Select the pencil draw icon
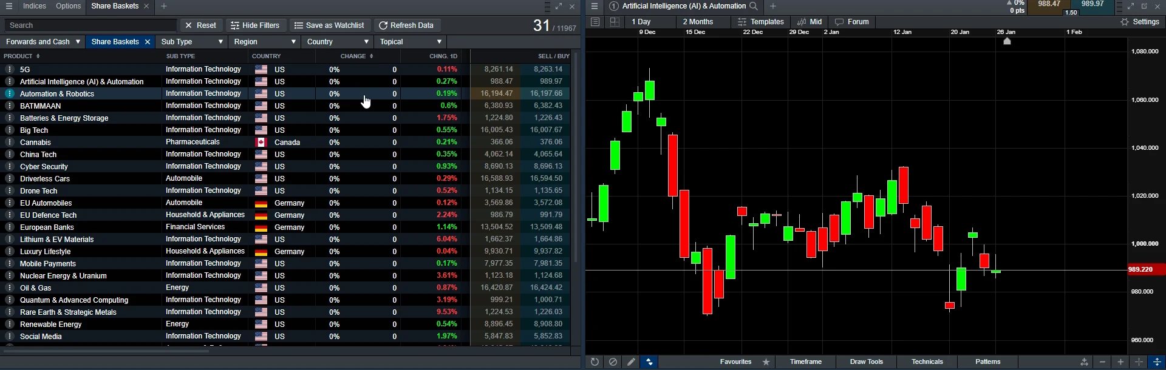The height and width of the screenshot is (370, 1166). (x=632, y=362)
